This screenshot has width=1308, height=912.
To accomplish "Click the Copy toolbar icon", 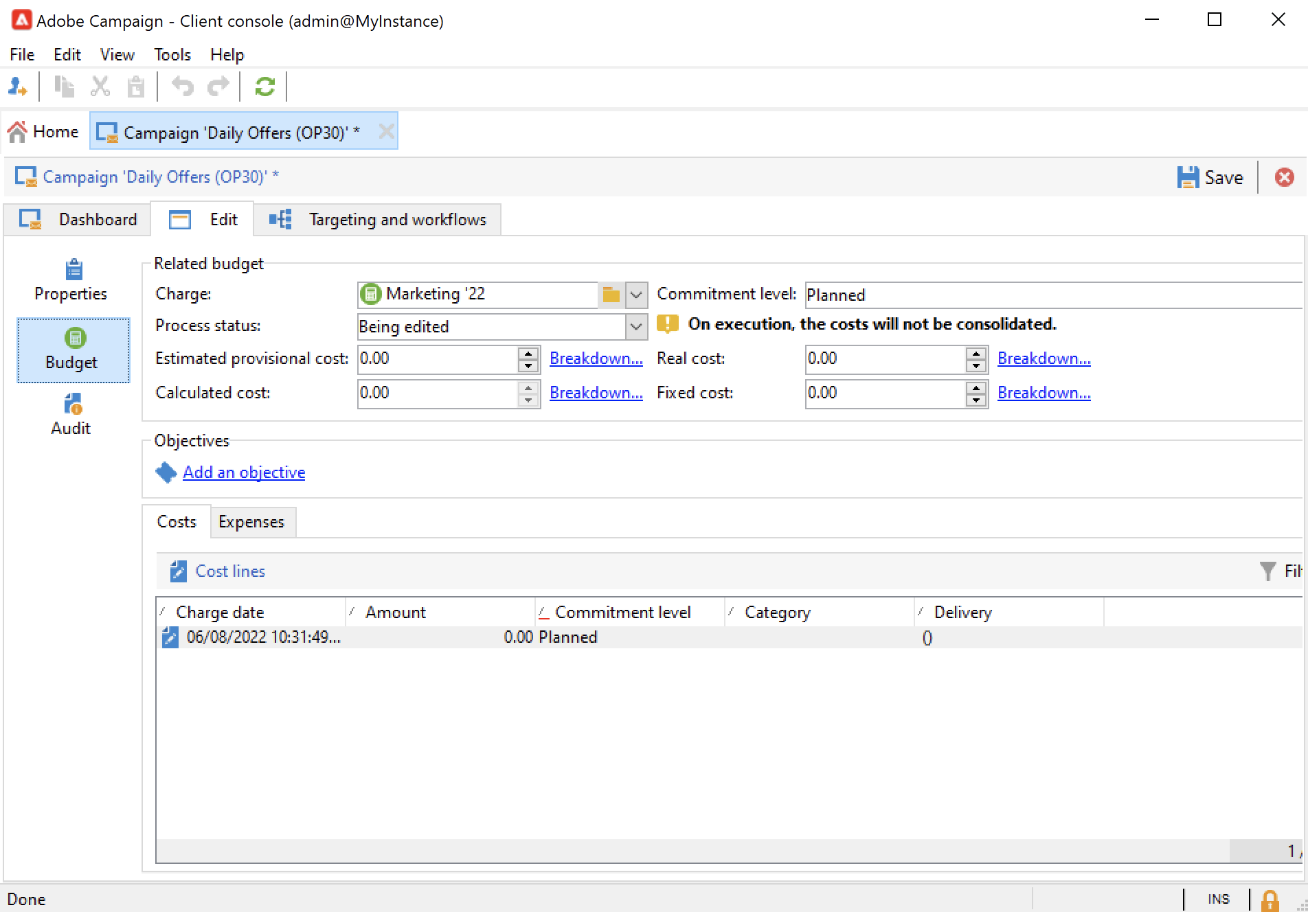I will [64, 87].
